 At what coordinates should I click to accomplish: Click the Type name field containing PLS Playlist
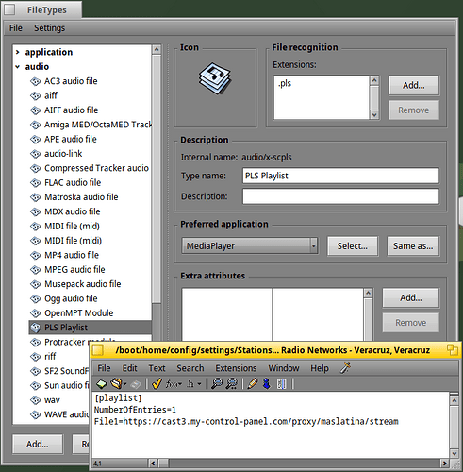point(340,176)
